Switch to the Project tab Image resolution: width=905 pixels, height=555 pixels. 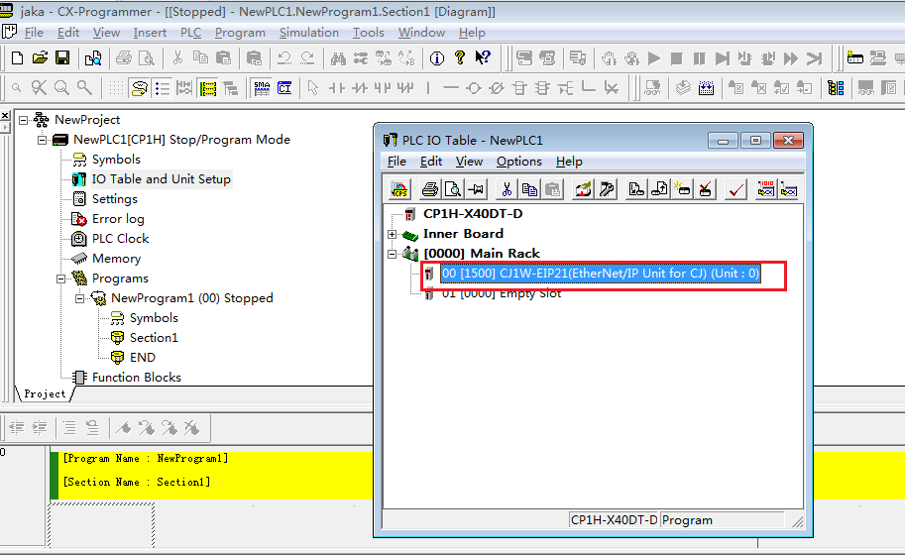(x=45, y=394)
